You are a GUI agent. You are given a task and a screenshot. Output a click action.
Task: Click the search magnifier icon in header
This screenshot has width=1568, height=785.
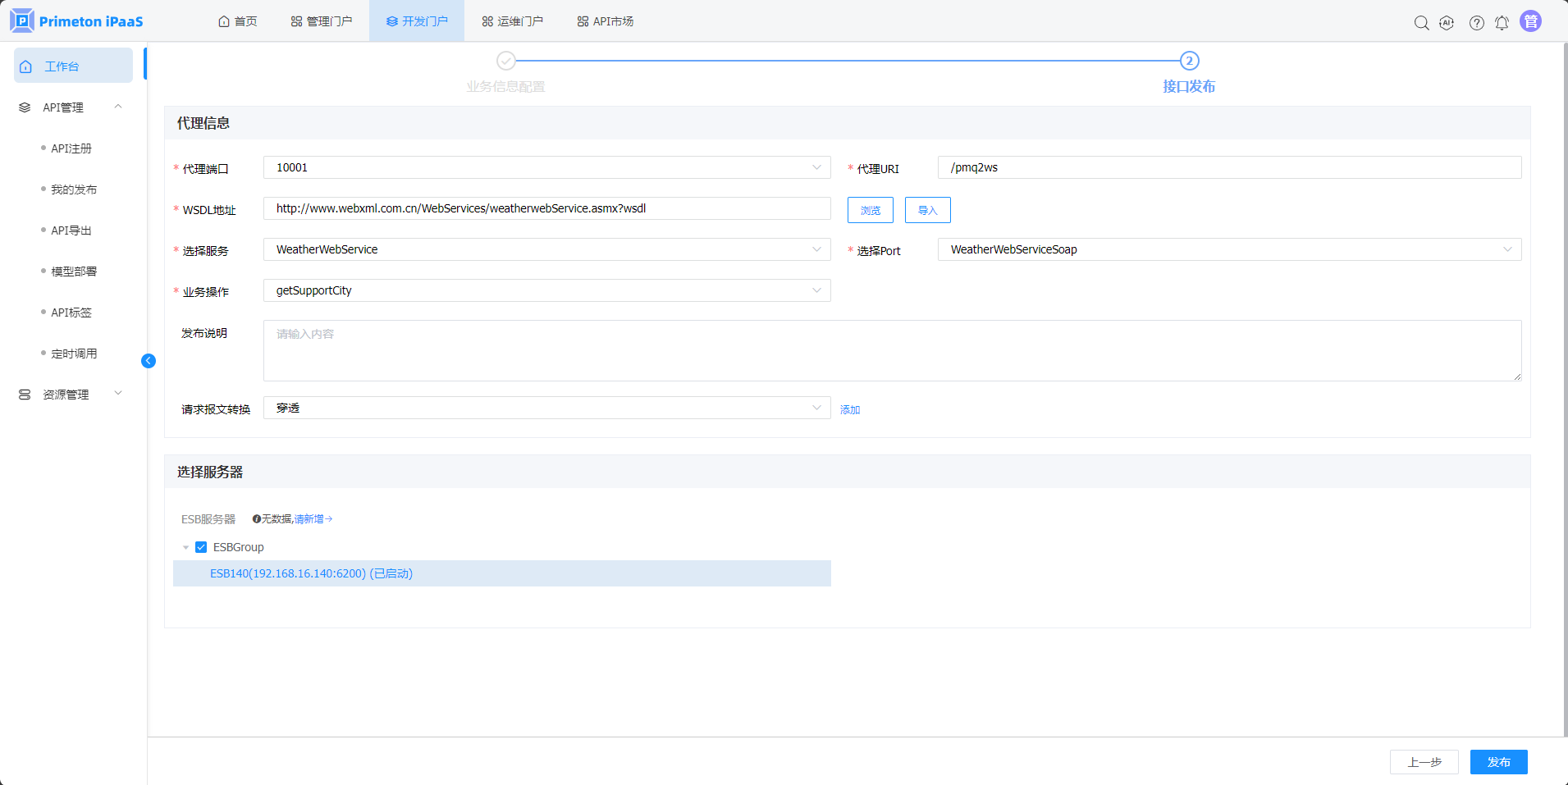(1421, 23)
